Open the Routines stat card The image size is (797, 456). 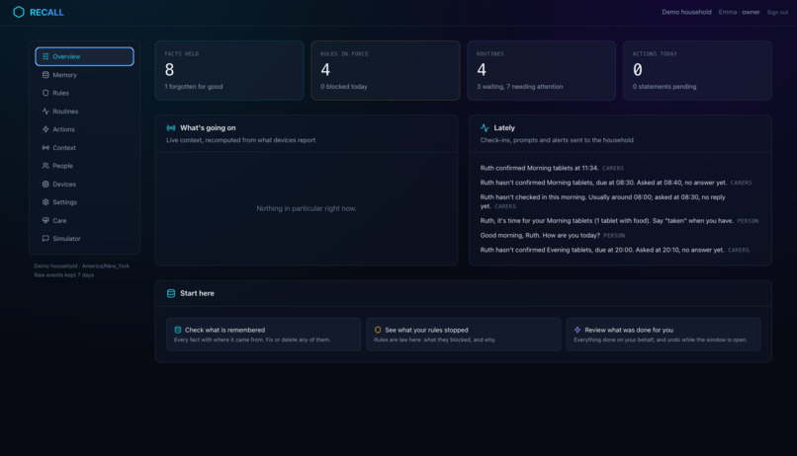[x=541, y=70]
